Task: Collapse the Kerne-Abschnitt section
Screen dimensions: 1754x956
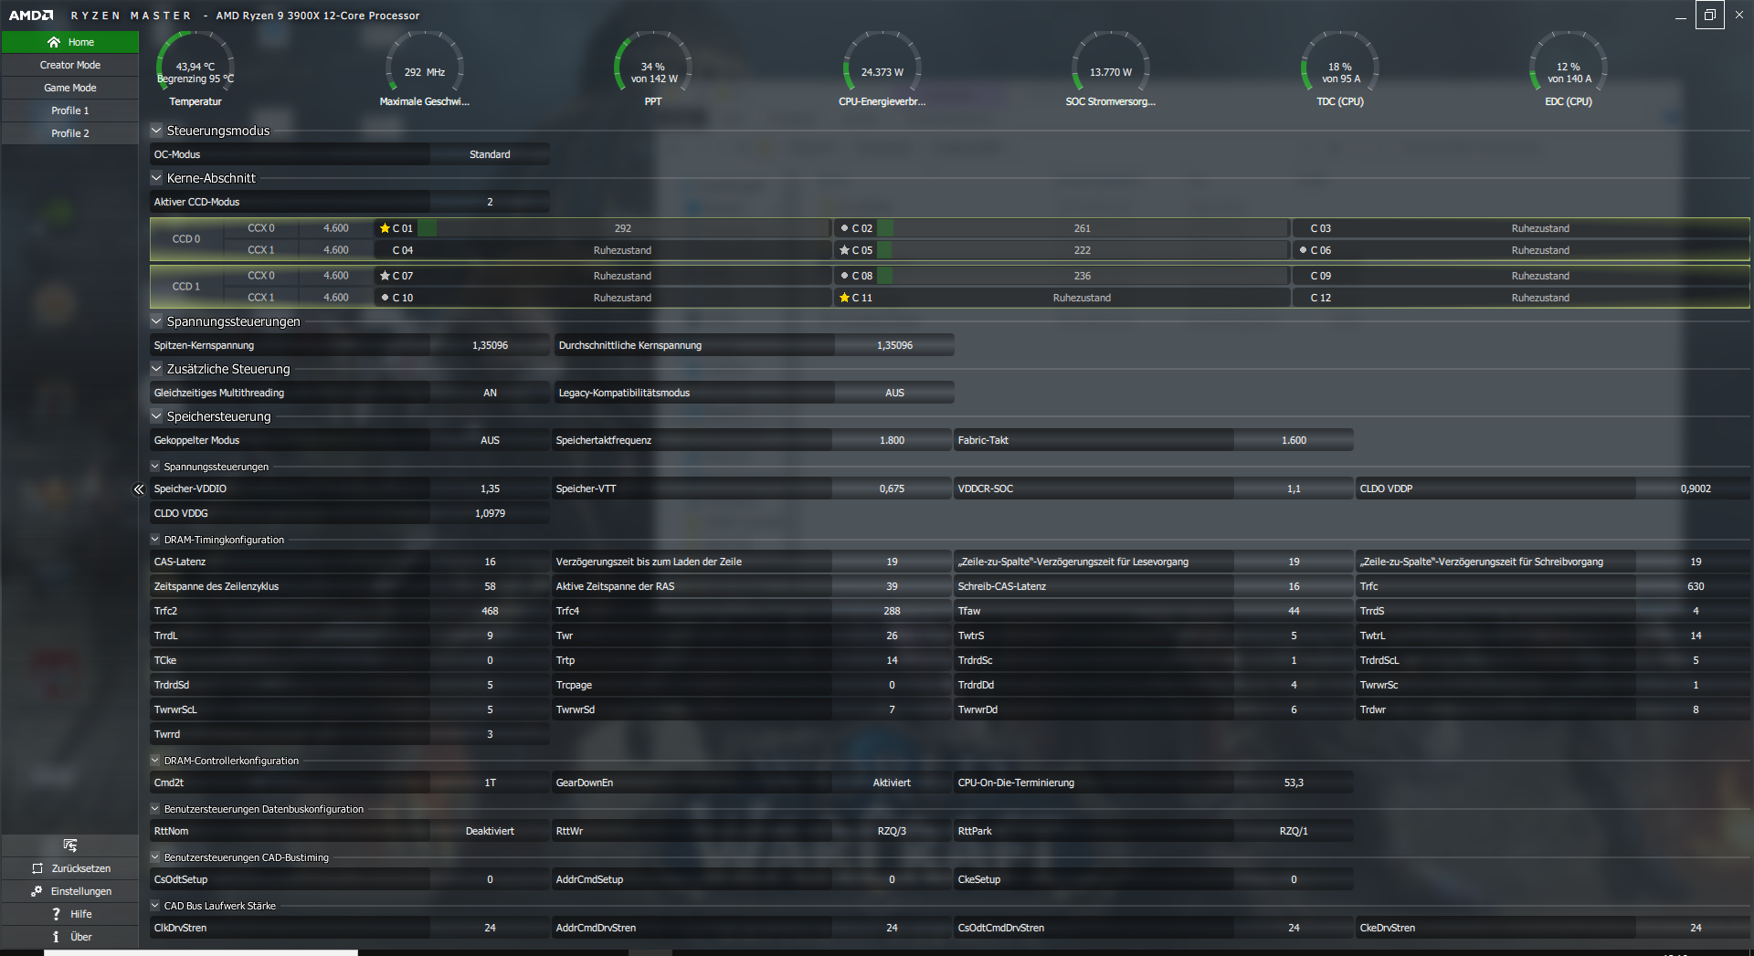Action: [156, 178]
